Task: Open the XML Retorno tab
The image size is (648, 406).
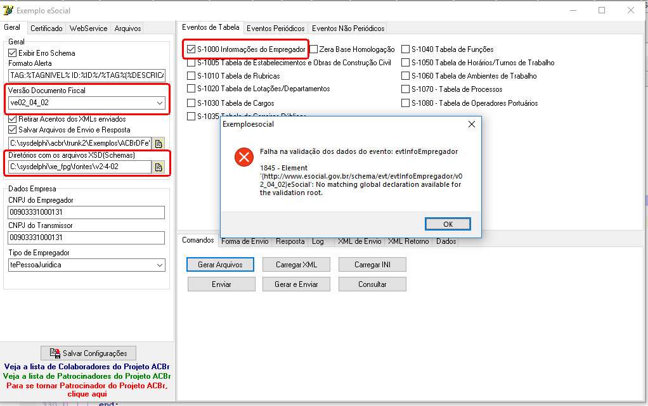Action: [x=408, y=241]
